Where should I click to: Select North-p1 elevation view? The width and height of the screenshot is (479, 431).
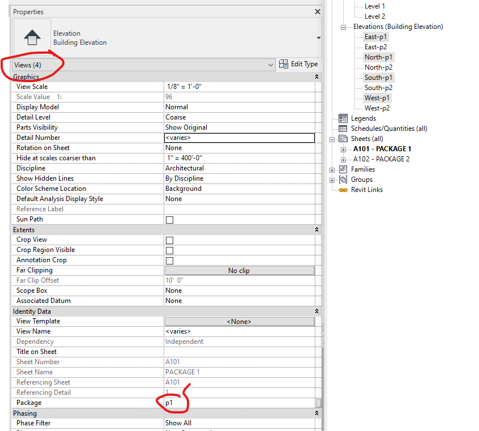coord(378,57)
